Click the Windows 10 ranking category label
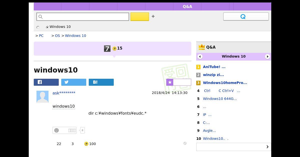300x157 pixels. point(234,56)
